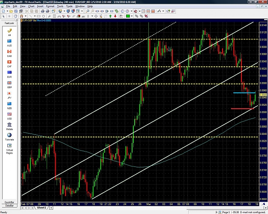This screenshot has height=214, width=268.
Task: Open the Chart menu
Action: [x=31, y=6]
